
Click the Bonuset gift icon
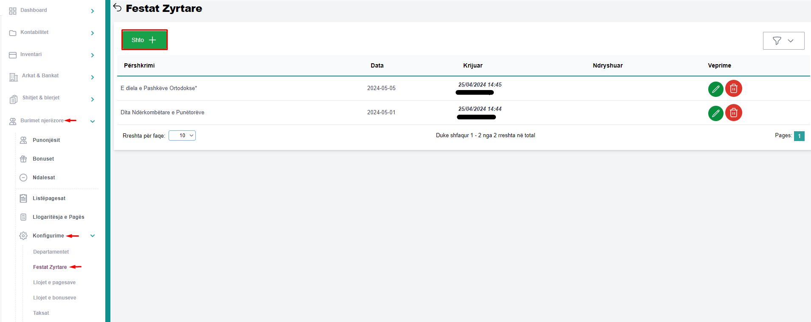coord(23,159)
